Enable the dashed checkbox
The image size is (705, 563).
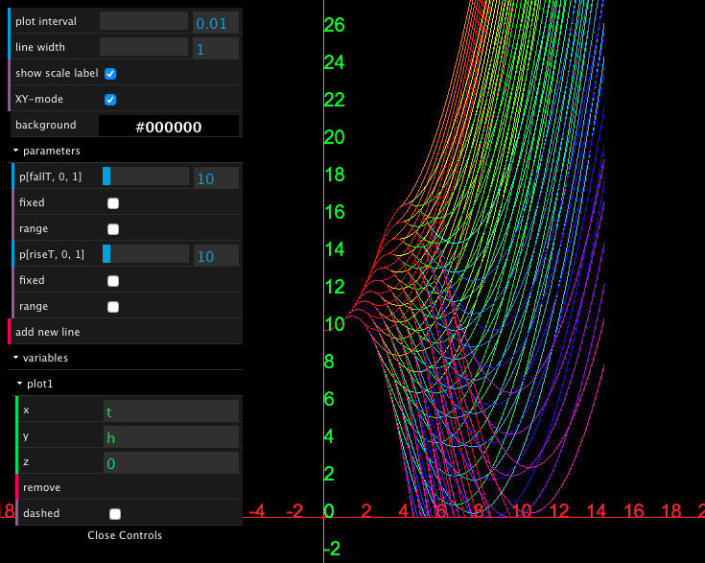click(115, 514)
